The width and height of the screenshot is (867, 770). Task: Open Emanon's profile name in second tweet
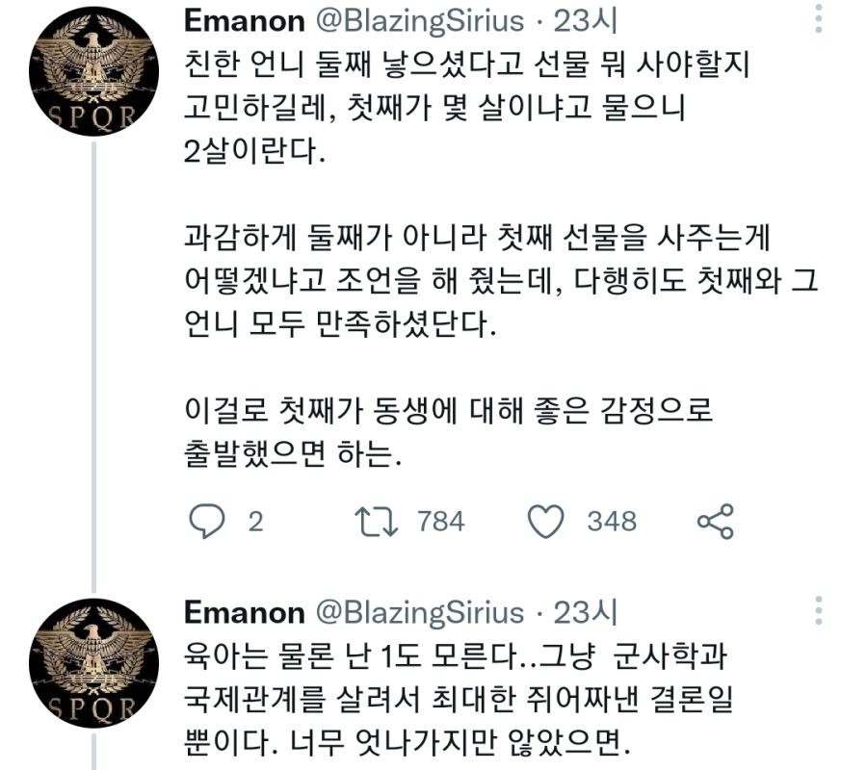[x=245, y=612]
